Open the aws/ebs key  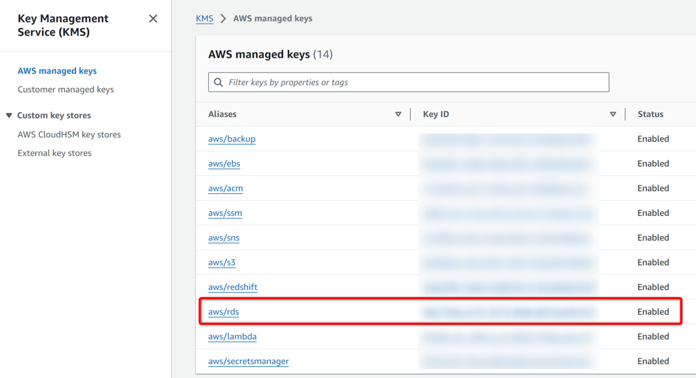pyautogui.click(x=224, y=163)
